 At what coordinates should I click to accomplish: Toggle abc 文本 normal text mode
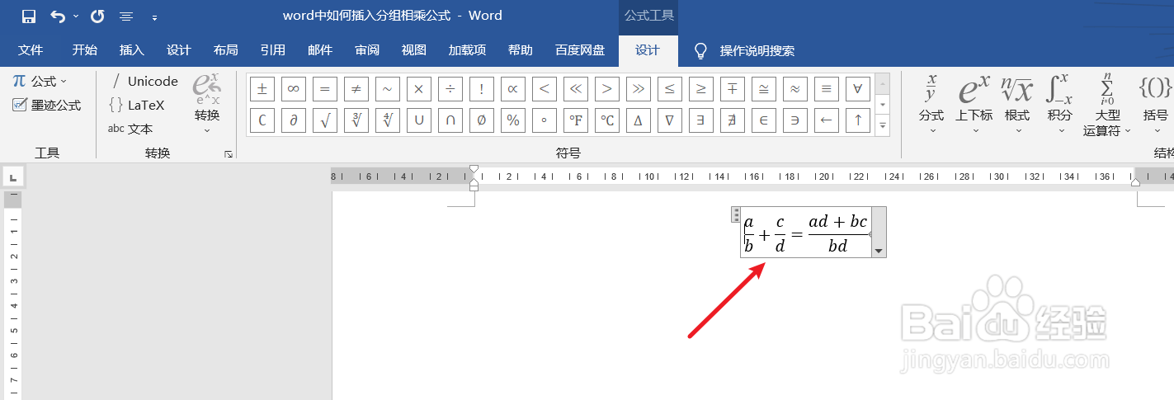pyautogui.click(x=130, y=129)
